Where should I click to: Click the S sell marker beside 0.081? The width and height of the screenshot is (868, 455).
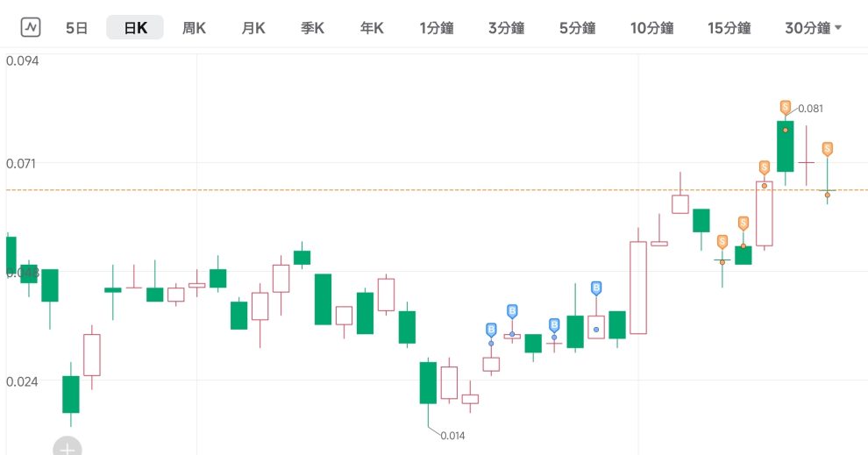pyautogui.click(x=786, y=108)
